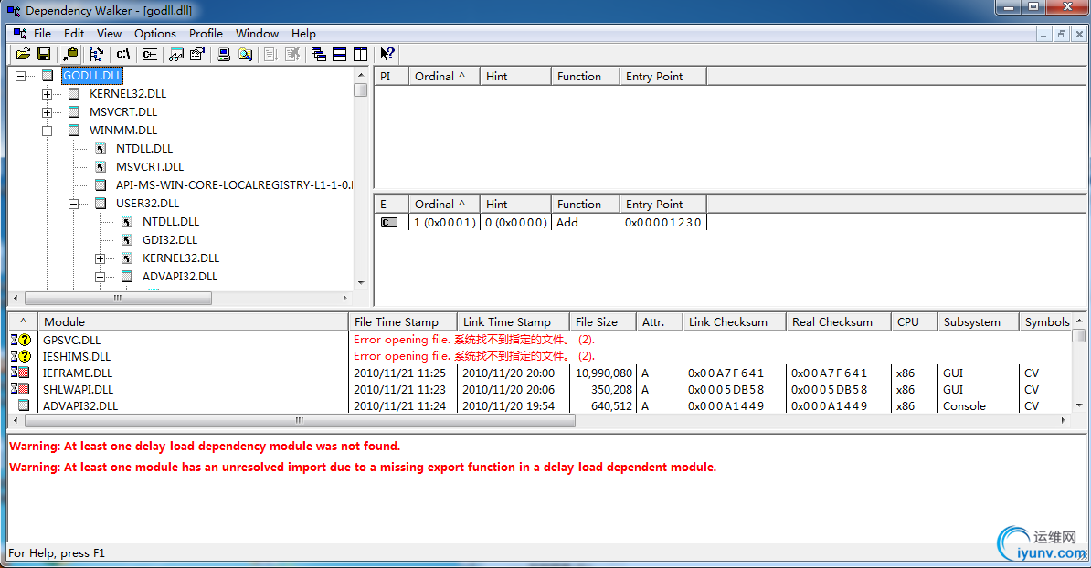Copy selection using the clipboard toolbar icon
1091x568 pixels.
click(x=70, y=54)
